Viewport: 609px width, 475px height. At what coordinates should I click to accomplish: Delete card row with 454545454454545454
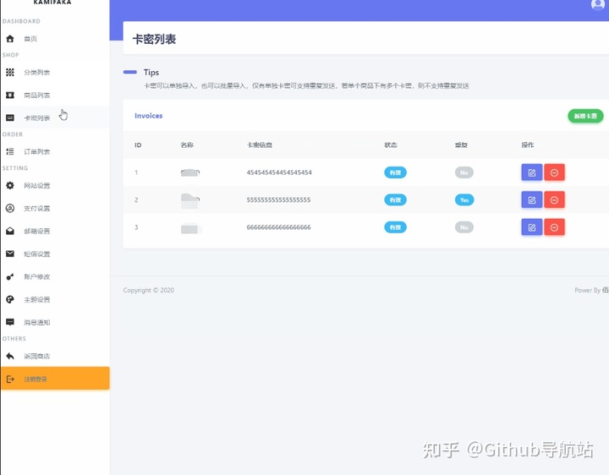pyautogui.click(x=554, y=172)
